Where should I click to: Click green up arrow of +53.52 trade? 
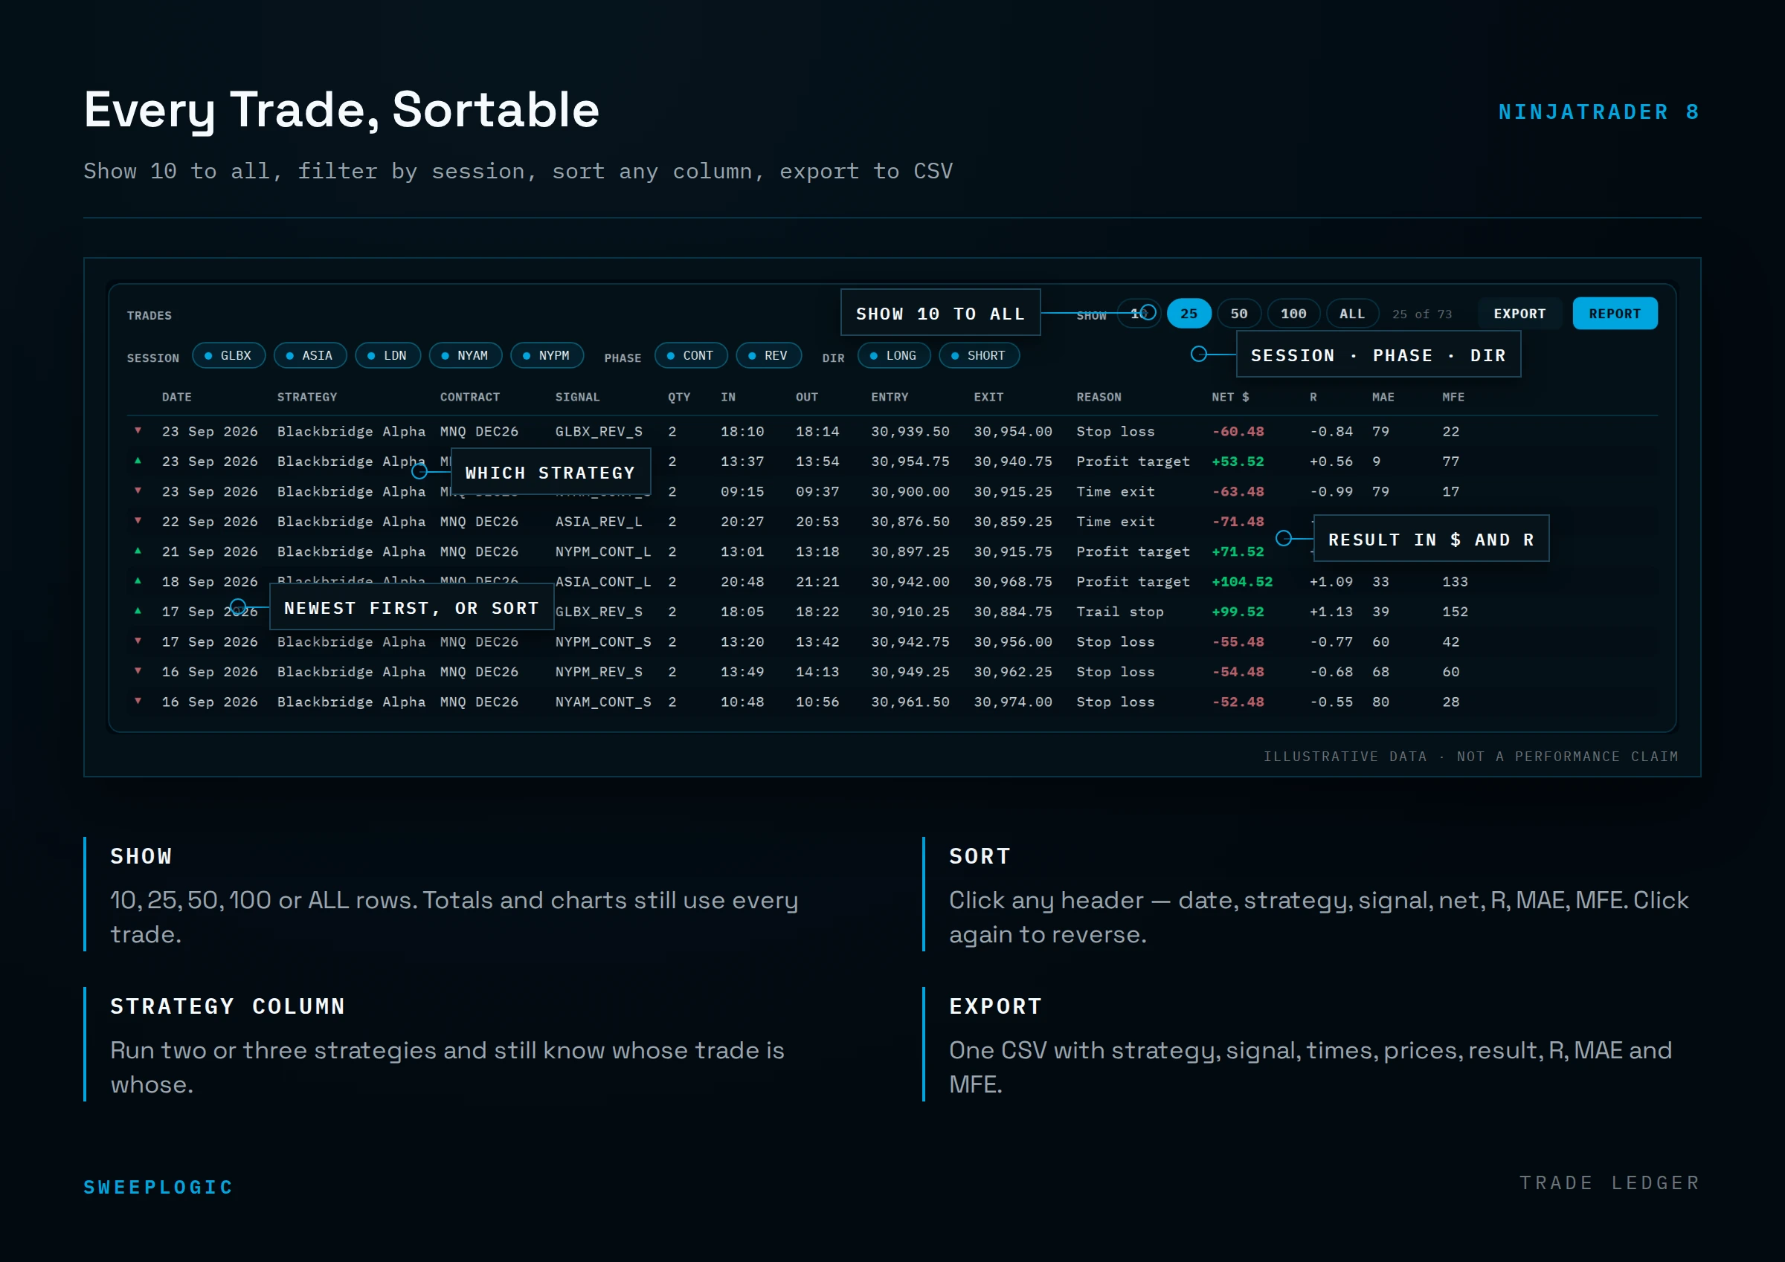tap(138, 461)
